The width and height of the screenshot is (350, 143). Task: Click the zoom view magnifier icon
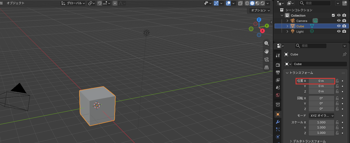(x=267, y=43)
